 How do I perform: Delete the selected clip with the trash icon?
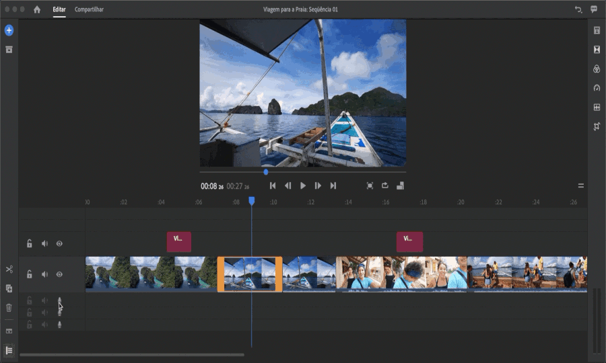(9, 308)
